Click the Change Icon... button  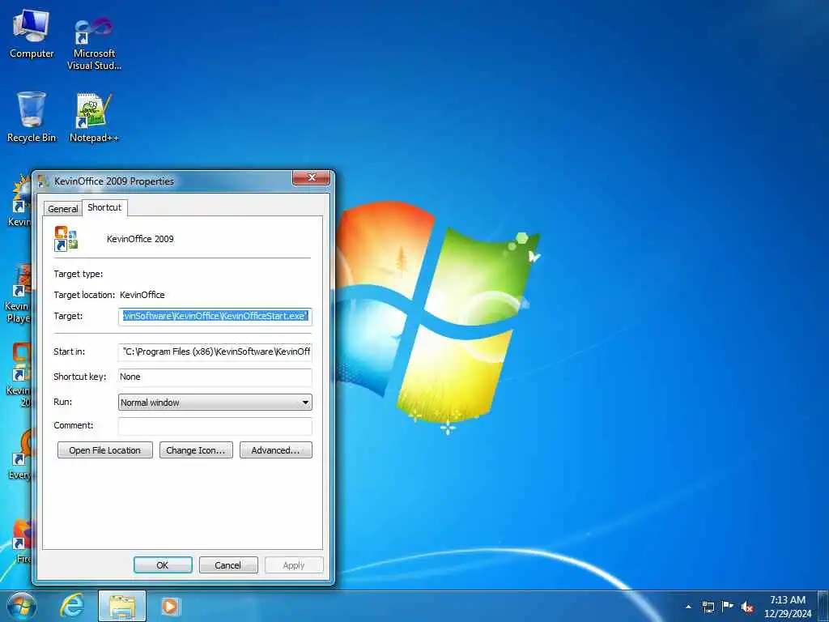196,450
